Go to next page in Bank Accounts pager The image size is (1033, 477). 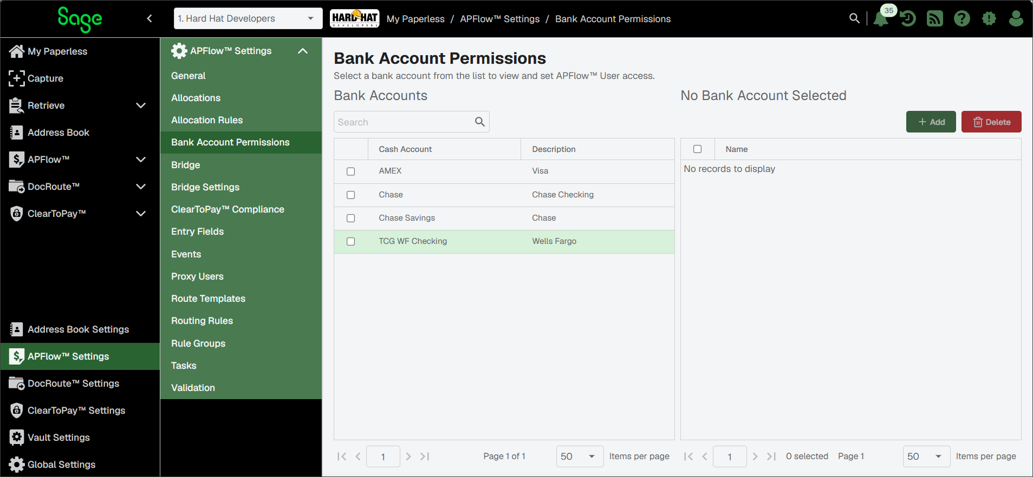pyautogui.click(x=408, y=456)
